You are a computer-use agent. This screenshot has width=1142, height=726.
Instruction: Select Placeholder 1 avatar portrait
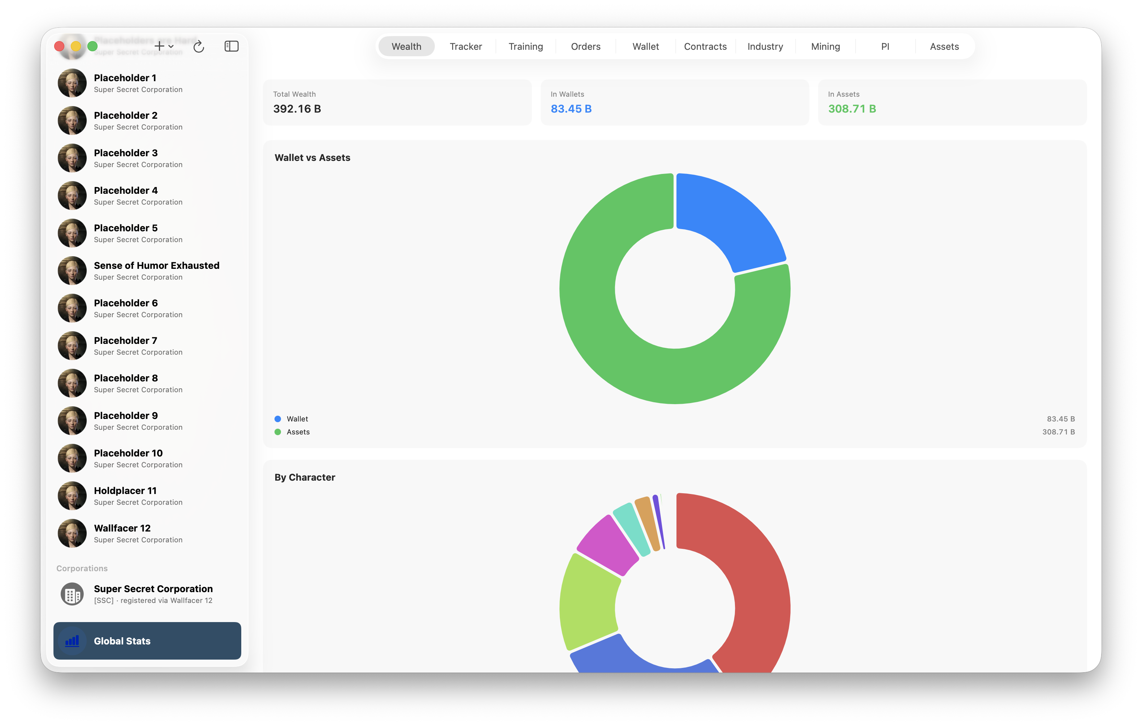point(72,83)
